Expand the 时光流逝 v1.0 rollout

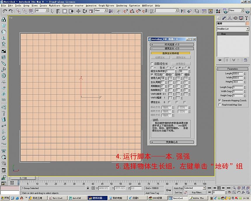pyautogui.click(x=172, y=44)
